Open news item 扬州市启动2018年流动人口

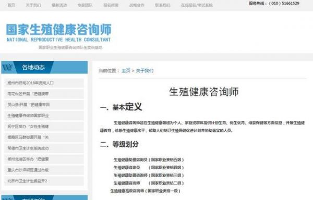pos(44,83)
